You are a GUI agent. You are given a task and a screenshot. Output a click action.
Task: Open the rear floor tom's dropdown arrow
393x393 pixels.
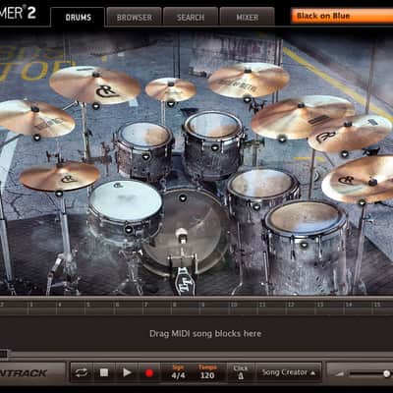(x=256, y=206)
